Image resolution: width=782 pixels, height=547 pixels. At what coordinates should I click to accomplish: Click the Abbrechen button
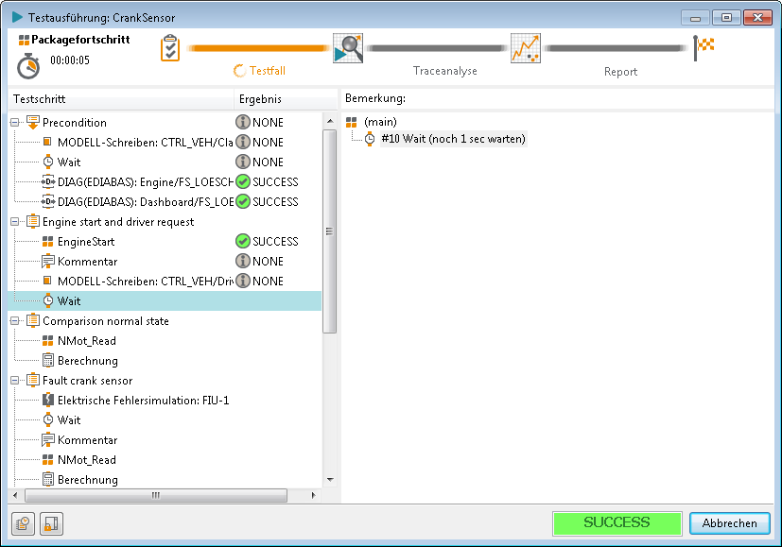[x=730, y=523]
